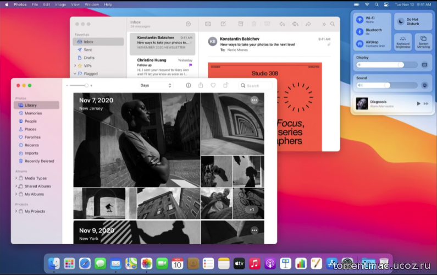Click the rotate icon in Photos toolbar
This screenshot has height=275, width=437.
click(226, 85)
